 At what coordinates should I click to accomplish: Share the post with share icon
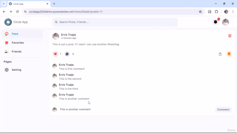[x=220, y=54]
